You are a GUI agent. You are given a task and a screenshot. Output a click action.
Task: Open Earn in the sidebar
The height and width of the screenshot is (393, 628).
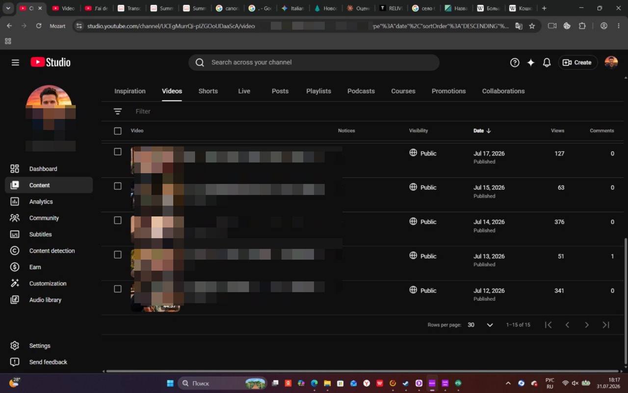click(x=49, y=267)
